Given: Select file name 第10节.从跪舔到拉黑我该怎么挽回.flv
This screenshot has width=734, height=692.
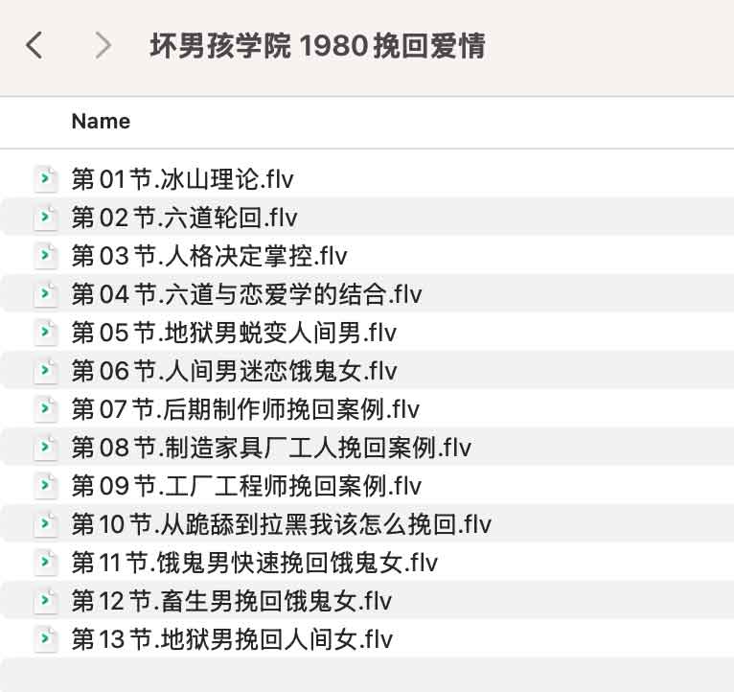Looking at the screenshot, I should click(281, 524).
